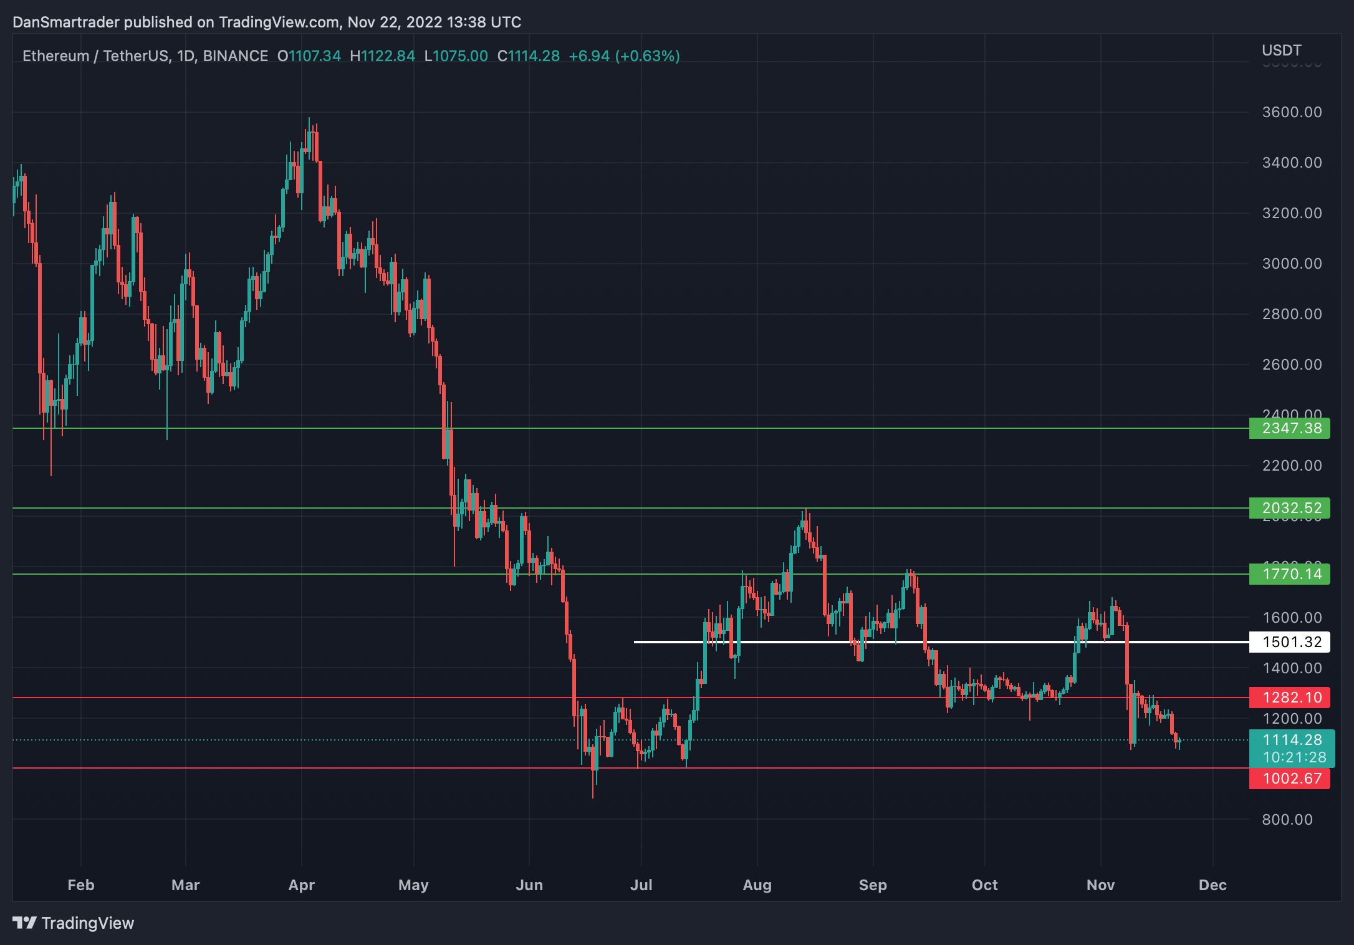Click the 2200.00 price axis label
The image size is (1354, 945).
1292,466
